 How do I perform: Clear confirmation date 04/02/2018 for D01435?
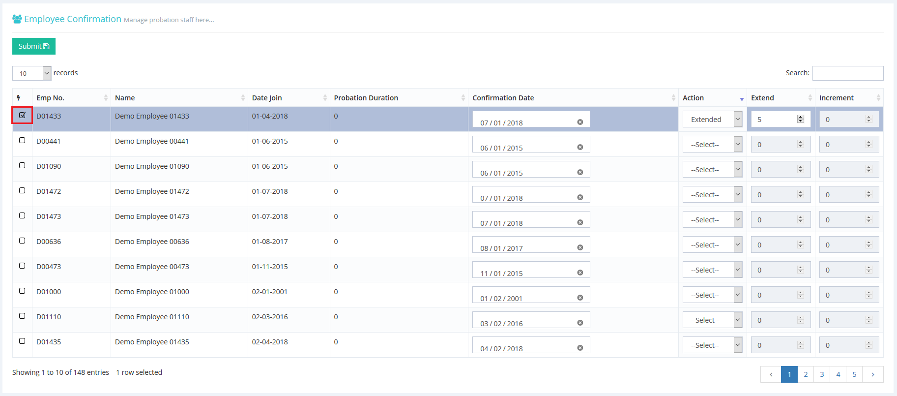pyautogui.click(x=580, y=348)
